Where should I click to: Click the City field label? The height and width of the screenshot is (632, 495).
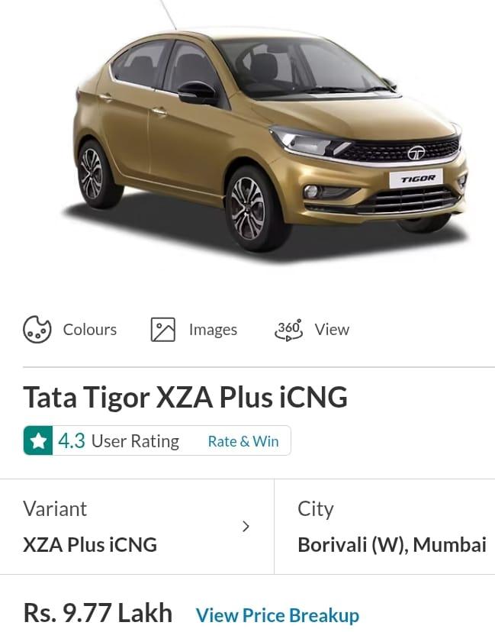[316, 509]
